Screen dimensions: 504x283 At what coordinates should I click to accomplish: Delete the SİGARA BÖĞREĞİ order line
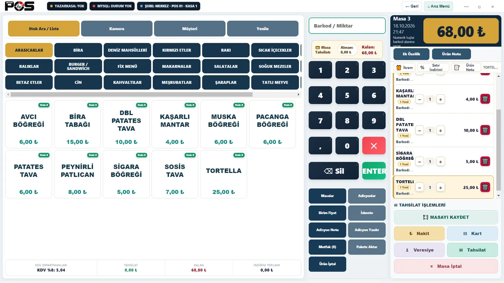click(485, 162)
